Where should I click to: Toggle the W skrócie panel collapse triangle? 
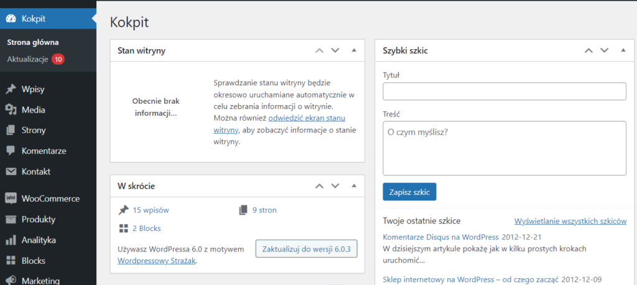tap(354, 185)
